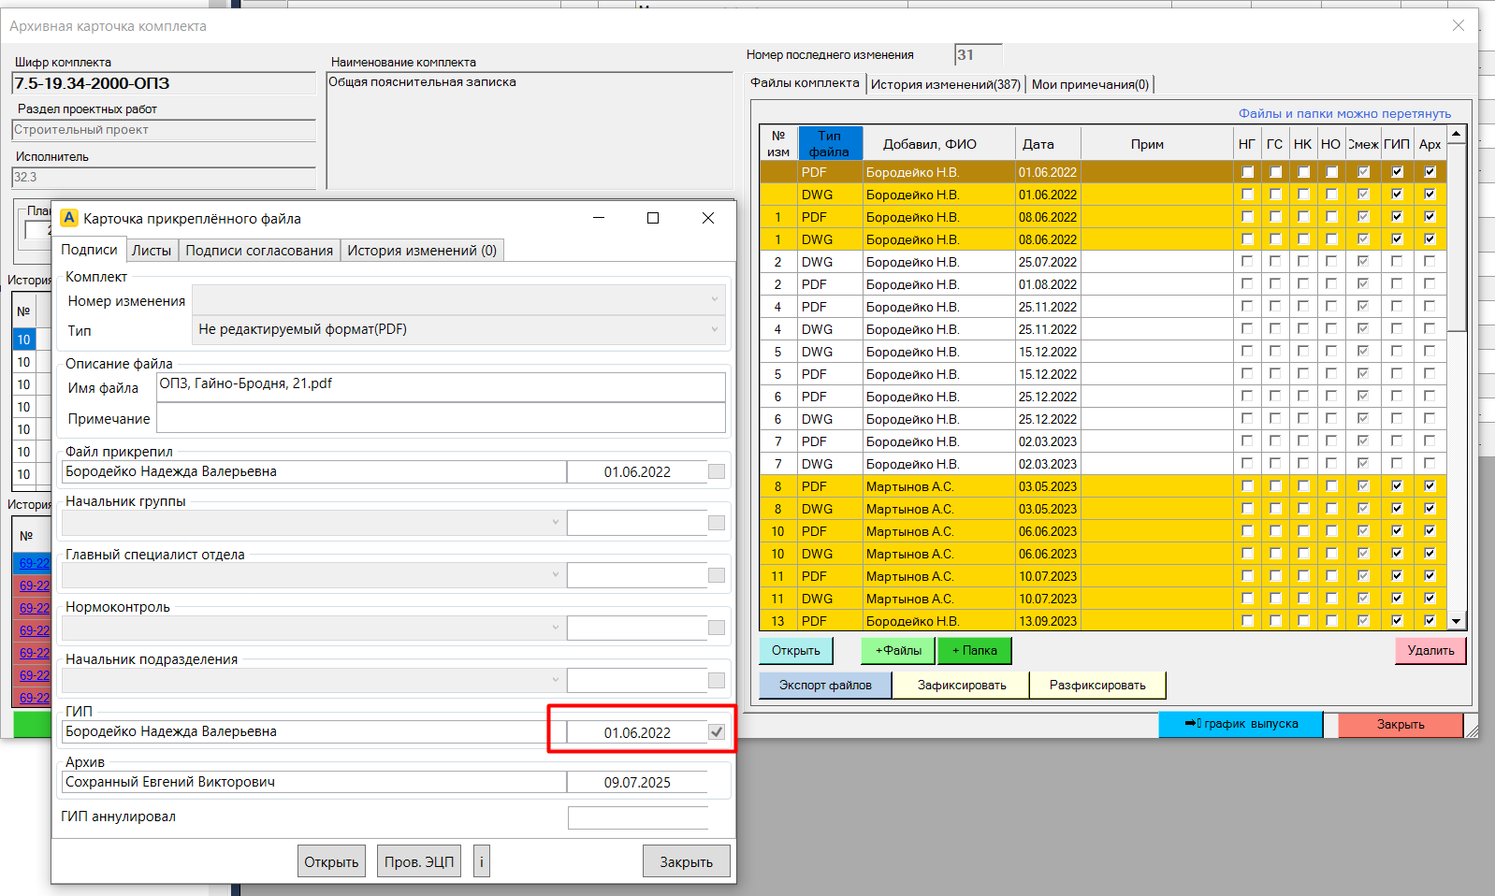The image size is (1495, 896).
Task: Open the 'История изменений(387)' tab
Action: tap(945, 84)
